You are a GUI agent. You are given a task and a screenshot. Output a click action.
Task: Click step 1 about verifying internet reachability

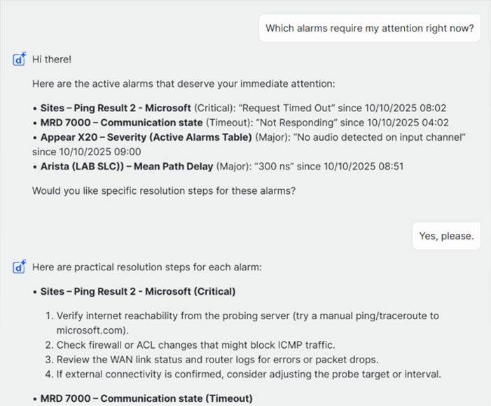pyautogui.click(x=248, y=316)
